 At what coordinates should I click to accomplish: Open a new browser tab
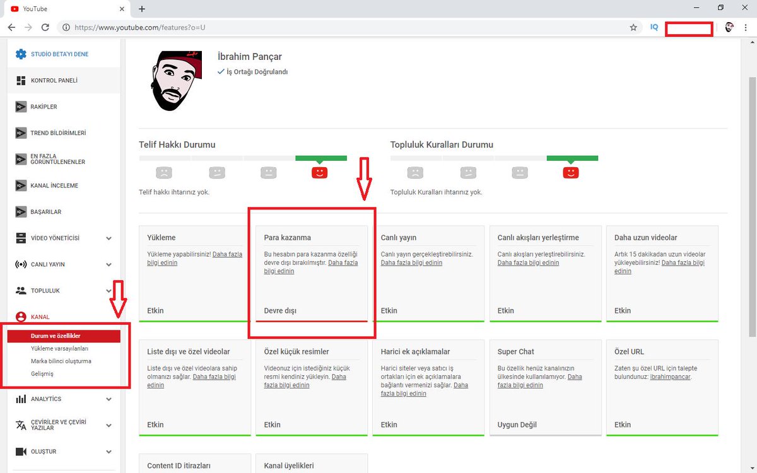(x=142, y=9)
